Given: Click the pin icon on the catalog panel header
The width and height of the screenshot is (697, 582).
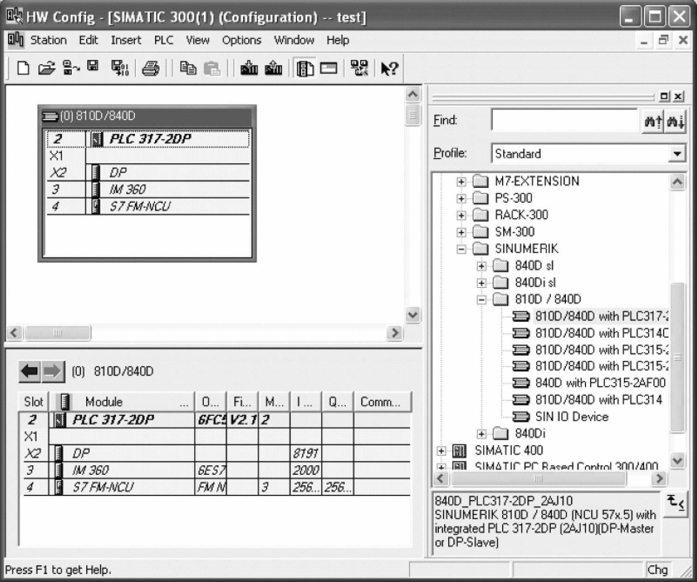Looking at the screenshot, I should 664,96.
